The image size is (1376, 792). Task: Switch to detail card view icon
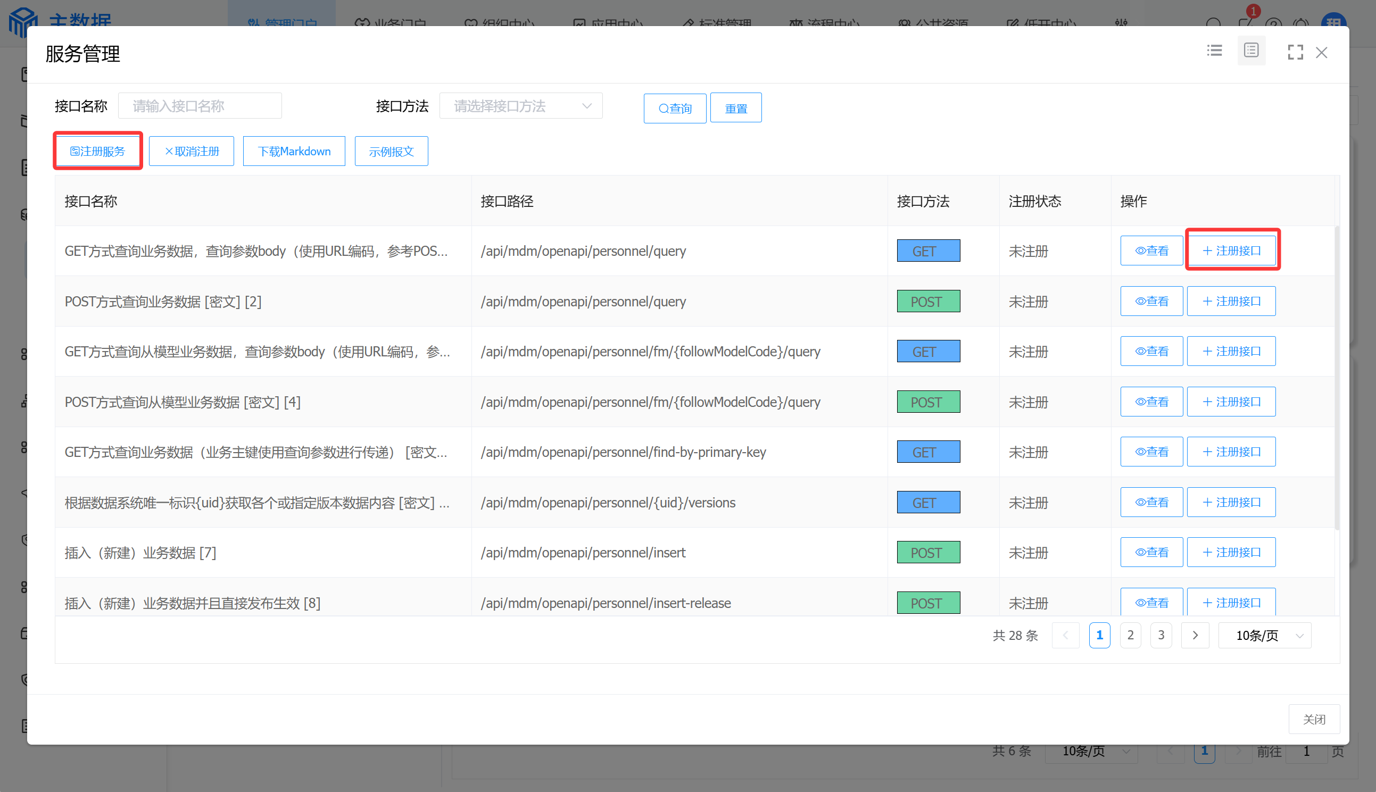pyautogui.click(x=1251, y=51)
